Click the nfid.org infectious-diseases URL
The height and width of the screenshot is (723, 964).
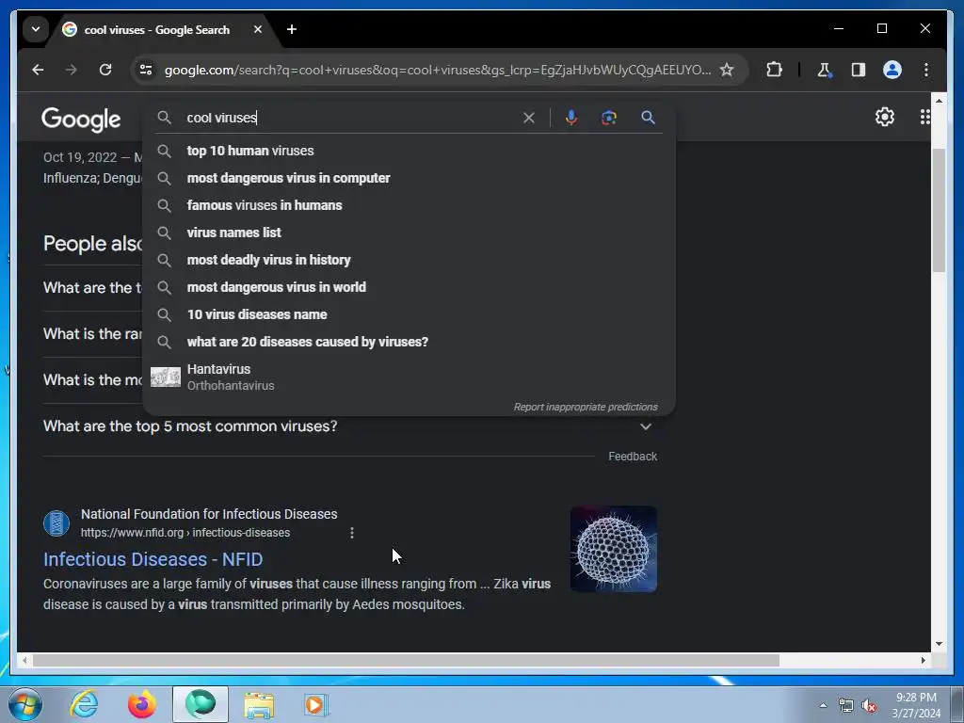click(185, 533)
